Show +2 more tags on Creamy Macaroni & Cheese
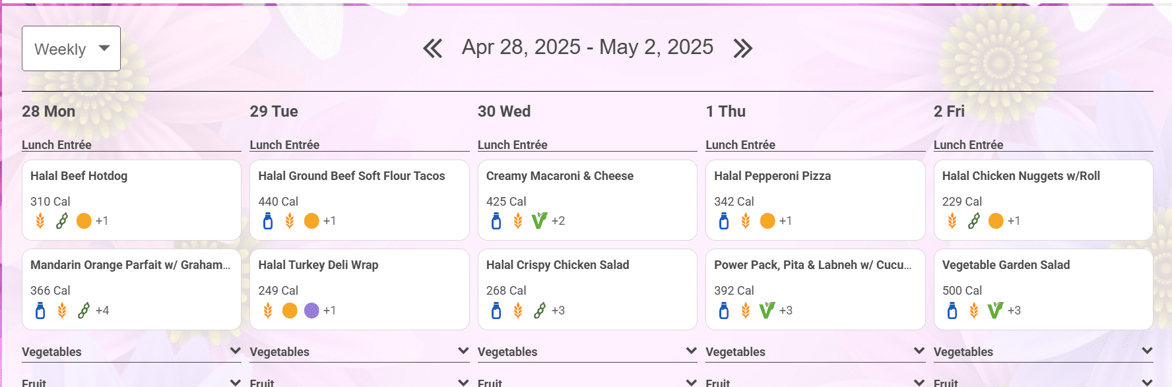Image resolution: width=1172 pixels, height=387 pixels. click(558, 221)
